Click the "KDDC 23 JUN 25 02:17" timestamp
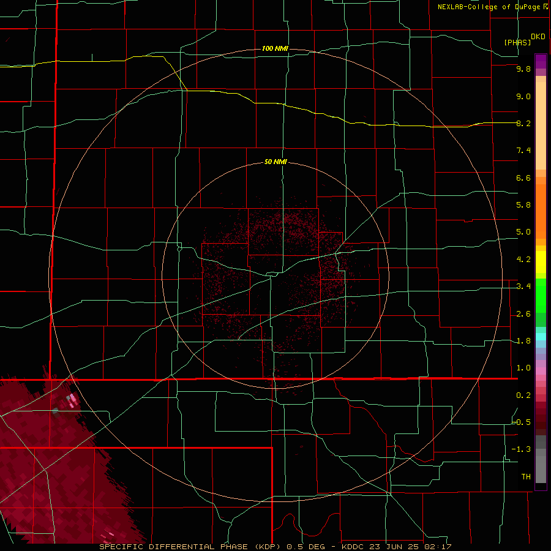The width and height of the screenshot is (551, 551). click(x=396, y=547)
